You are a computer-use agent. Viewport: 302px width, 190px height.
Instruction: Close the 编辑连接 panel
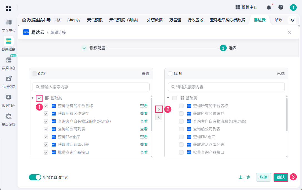click(289, 32)
